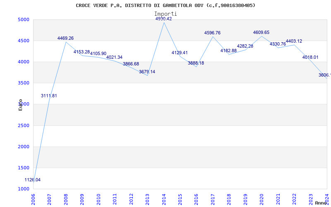
Task: Select the 4930.42 data label
Action: [x=163, y=19]
